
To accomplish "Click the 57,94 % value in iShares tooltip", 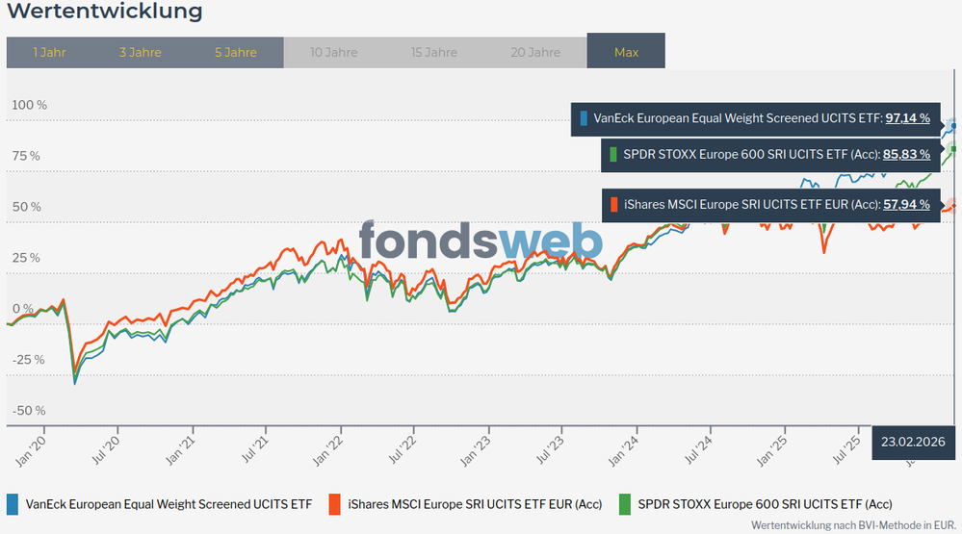I will (x=906, y=205).
